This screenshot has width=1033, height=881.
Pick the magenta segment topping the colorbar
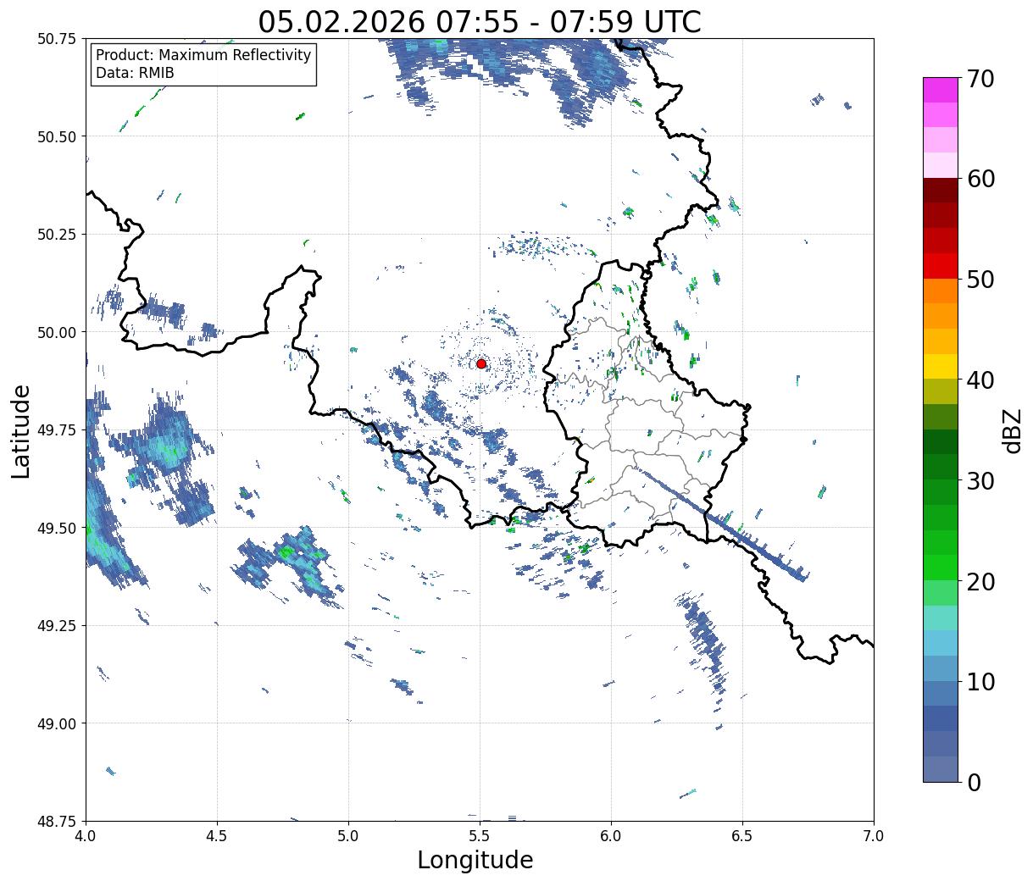[x=941, y=90]
